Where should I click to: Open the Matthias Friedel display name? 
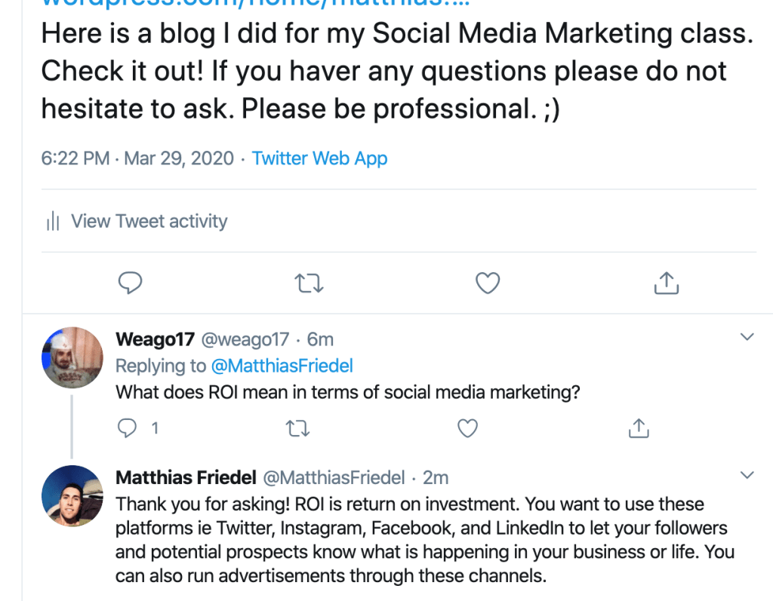[x=185, y=477]
